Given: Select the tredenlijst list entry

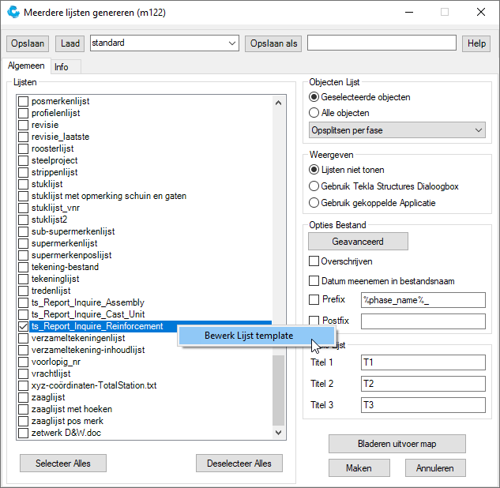Looking at the screenshot, I should click(x=51, y=291).
